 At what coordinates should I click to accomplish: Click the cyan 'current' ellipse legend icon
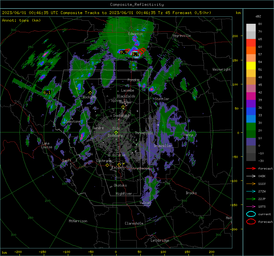coord(251,214)
